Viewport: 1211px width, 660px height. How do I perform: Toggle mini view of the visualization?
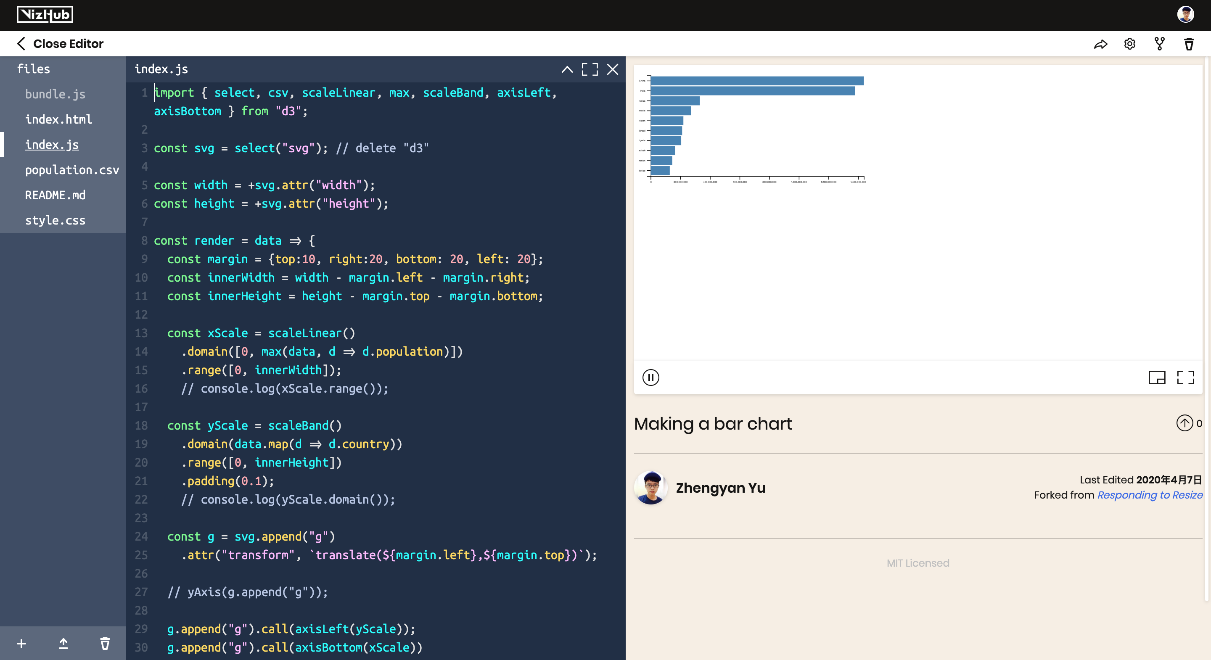point(1156,378)
